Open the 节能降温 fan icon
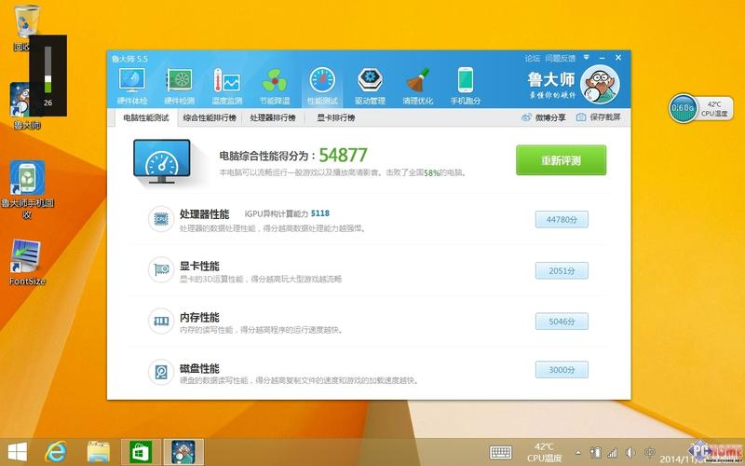 tap(275, 86)
